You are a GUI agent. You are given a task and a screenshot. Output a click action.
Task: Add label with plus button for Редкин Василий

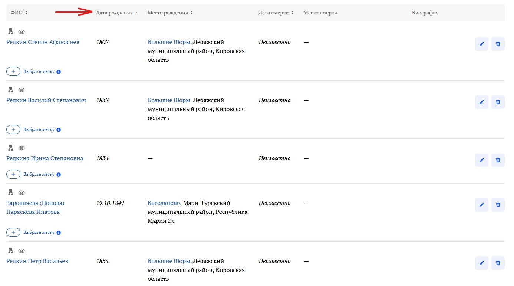13,129
